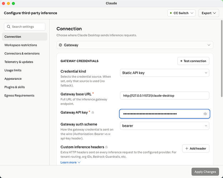Go to Plugins & skills section
223x178 pixels.
coord(25,87)
